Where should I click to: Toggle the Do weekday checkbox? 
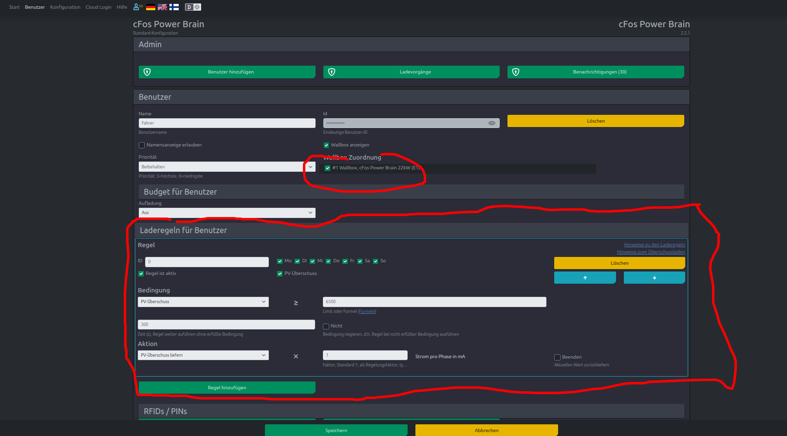(328, 261)
